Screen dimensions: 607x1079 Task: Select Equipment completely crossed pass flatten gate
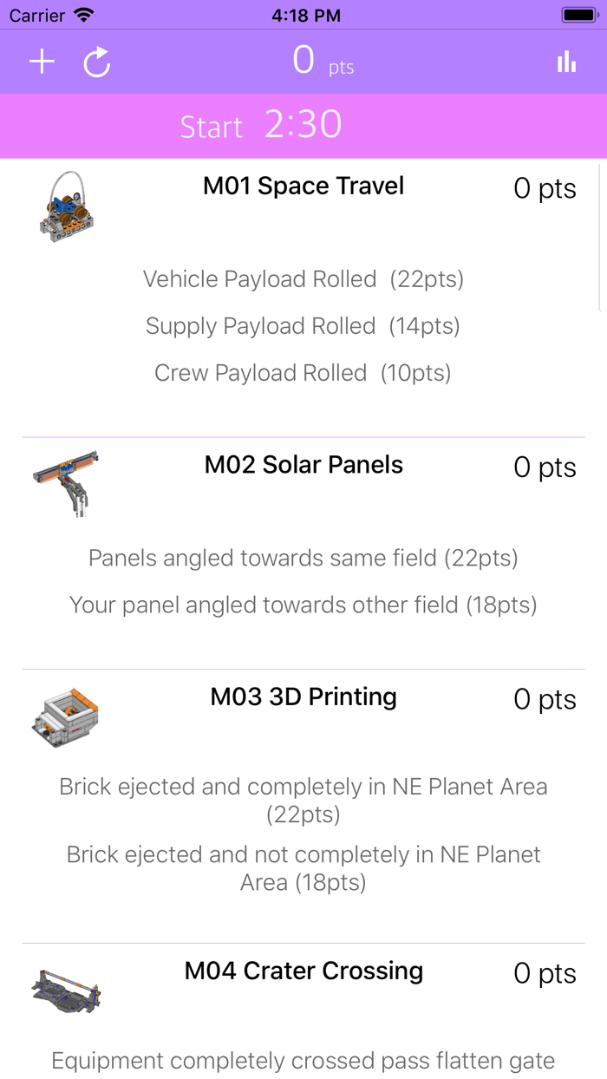(303, 1060)
